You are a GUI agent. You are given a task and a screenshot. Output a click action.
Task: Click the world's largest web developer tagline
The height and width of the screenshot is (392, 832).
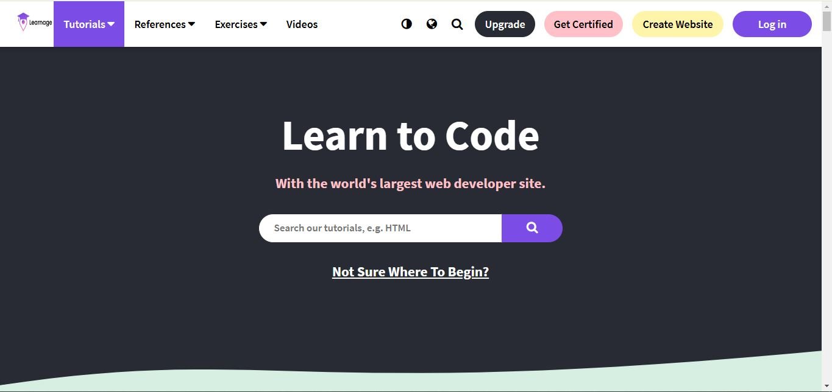click(410, 183)
